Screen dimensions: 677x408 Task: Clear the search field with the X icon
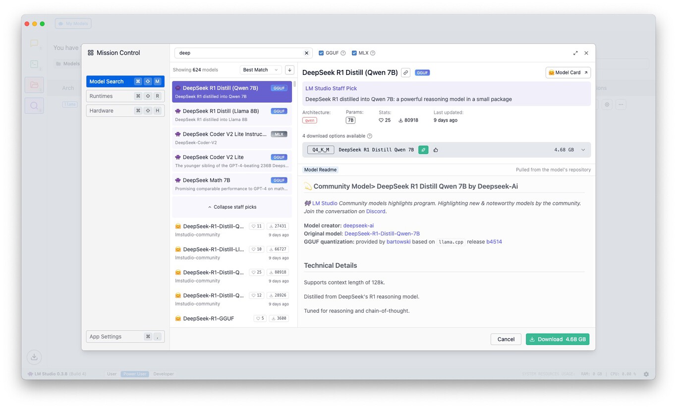(306, 53)
